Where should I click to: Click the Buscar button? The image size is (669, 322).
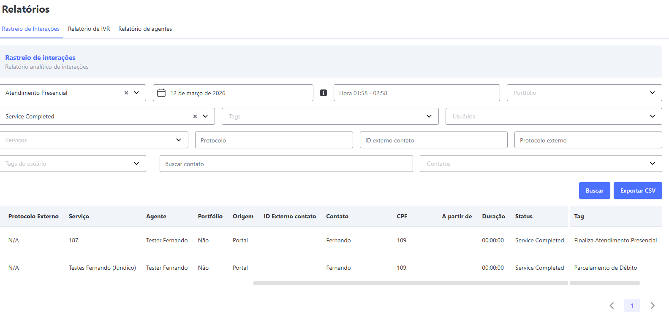[594, 191]
